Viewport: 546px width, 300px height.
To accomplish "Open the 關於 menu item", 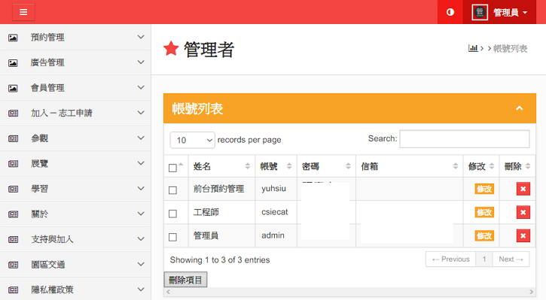I will [x=75, y=214].
